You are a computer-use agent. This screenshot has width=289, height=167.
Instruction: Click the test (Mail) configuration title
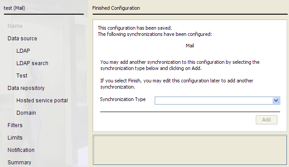tap(14, 8)
